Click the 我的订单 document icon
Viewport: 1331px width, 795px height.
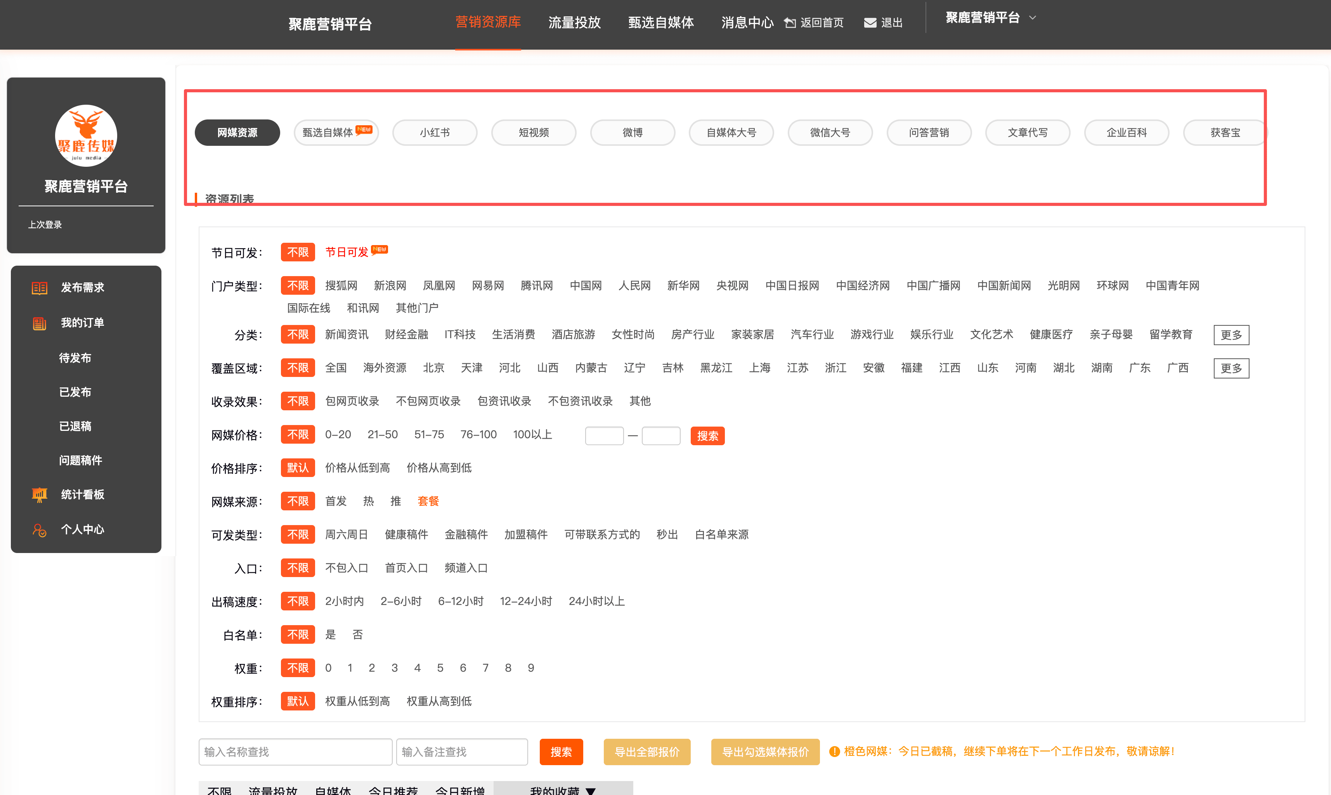tap(39, 323)
